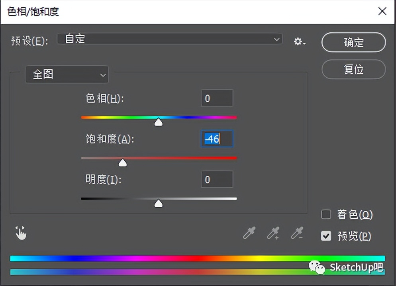
Task: Open the 全图 channel dropdown
Action: [x=67, y=74]
